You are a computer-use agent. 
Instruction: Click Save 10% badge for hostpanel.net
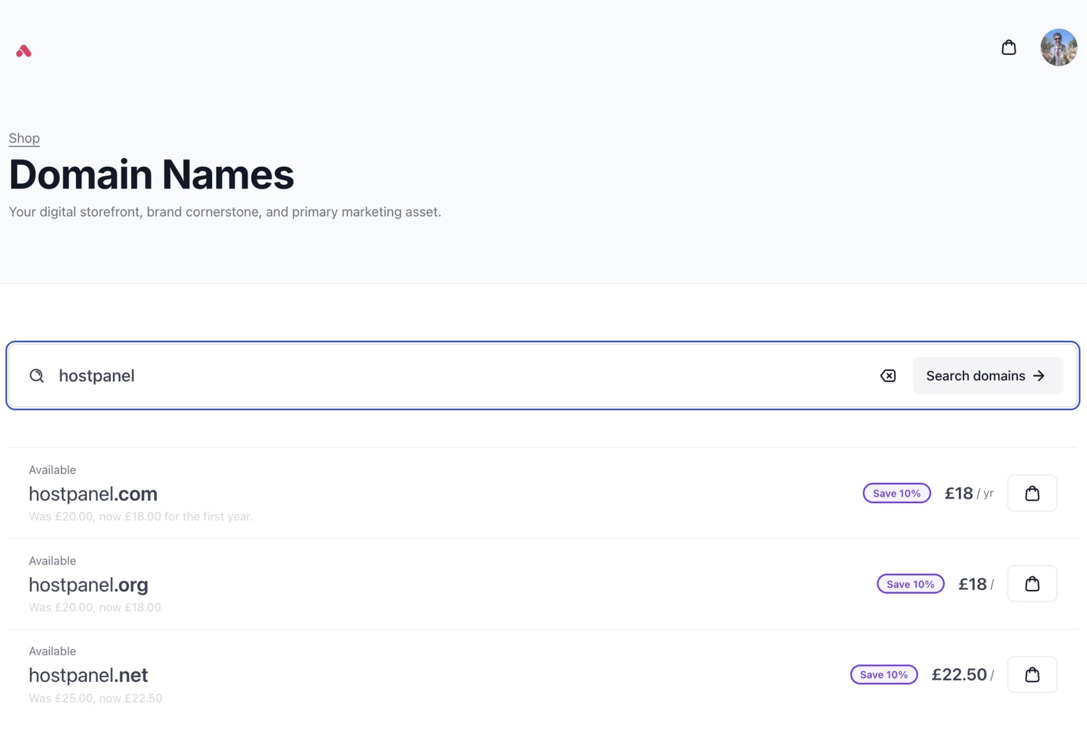click(x=884, y=674)
